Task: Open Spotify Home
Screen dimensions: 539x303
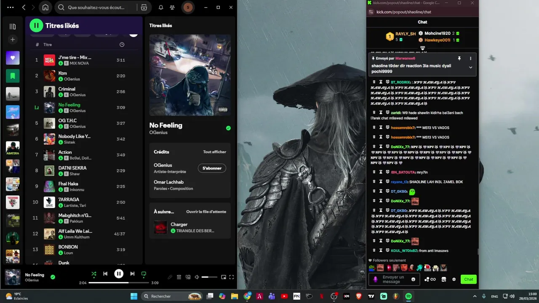Action: [x=45, y=7]
